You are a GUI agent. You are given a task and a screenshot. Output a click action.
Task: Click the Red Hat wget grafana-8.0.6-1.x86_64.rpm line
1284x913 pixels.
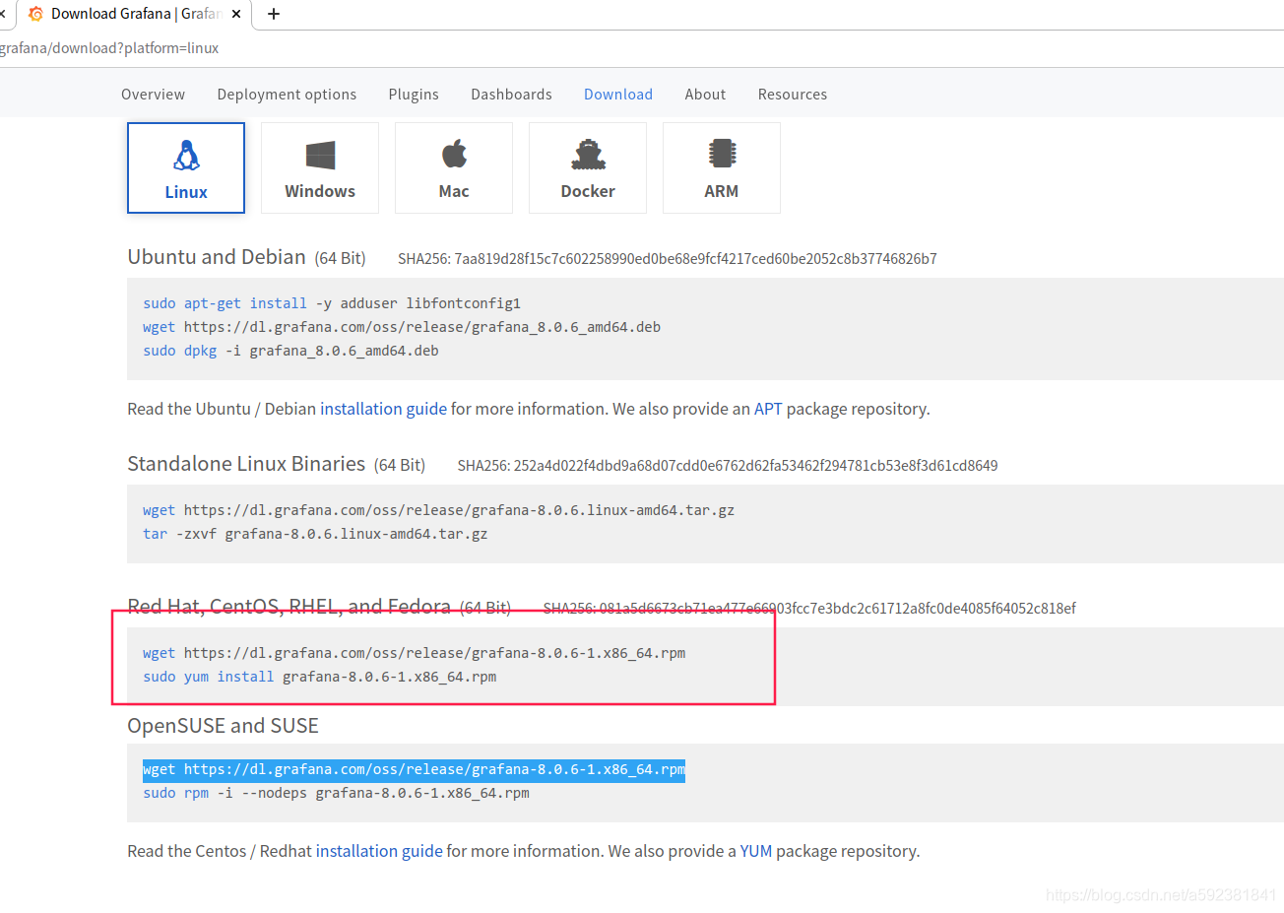(414, 653)
